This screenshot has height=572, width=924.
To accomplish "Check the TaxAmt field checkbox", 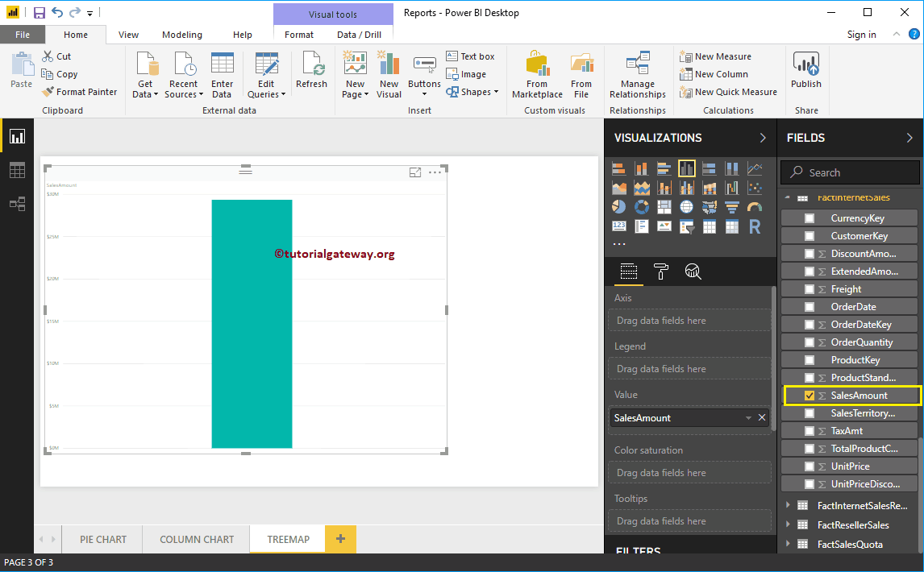I will (810, 431).
